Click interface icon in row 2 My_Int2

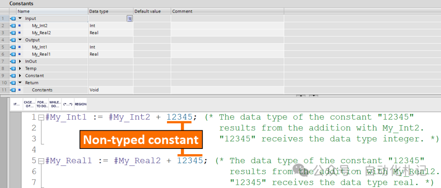13,26
